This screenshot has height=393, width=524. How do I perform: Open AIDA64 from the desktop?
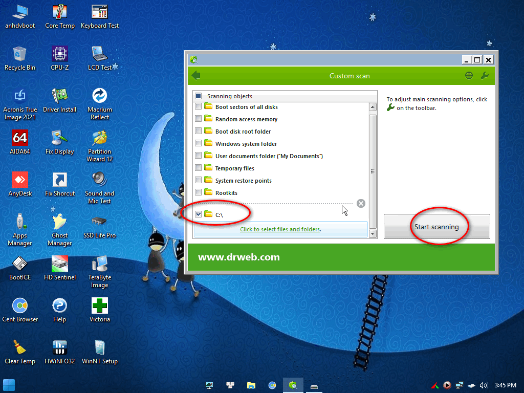pos(20,142)
